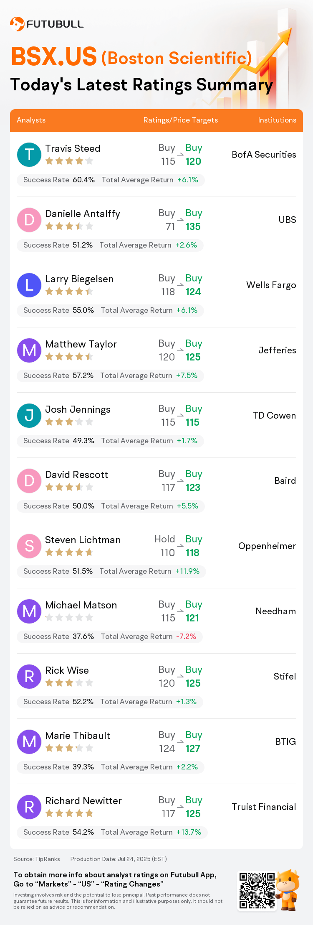
Task: Click Larry Biegelsen's blue L avatar
Action: click(29, 285)
